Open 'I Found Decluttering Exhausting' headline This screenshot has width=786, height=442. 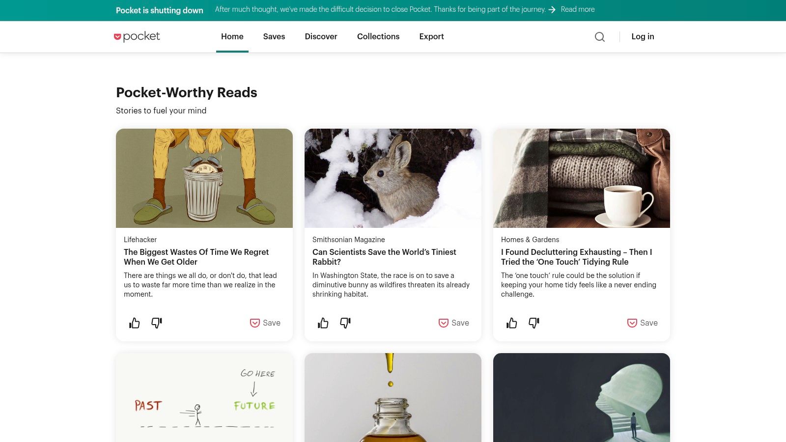click(577, 257)
